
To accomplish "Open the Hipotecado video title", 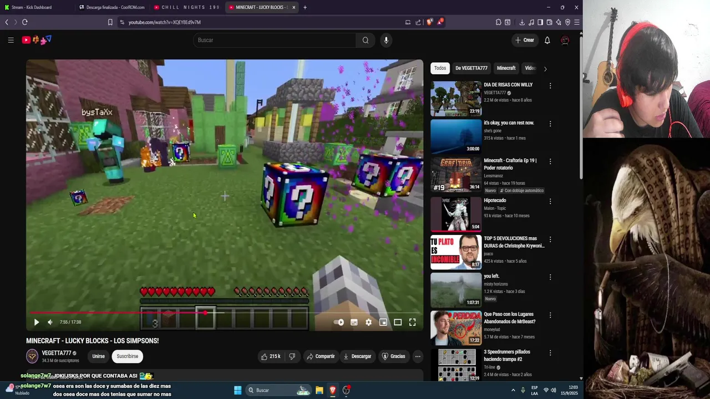I will click(x=495, y=201).
